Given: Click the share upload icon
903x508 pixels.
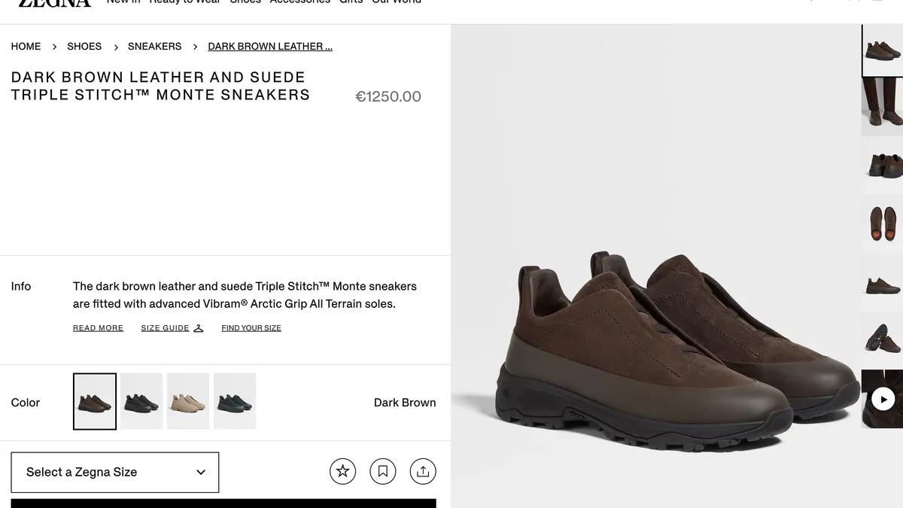Looking at the screenshot, I should [x=423, y=471].
